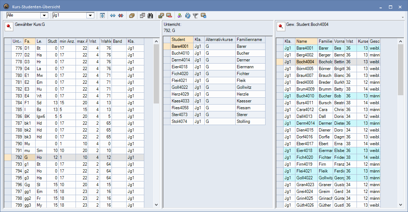Image resolution: width=408 pixels, height=212 pixels.
Task: Click scroll up arrow in student list
Action: pos(401,41)
